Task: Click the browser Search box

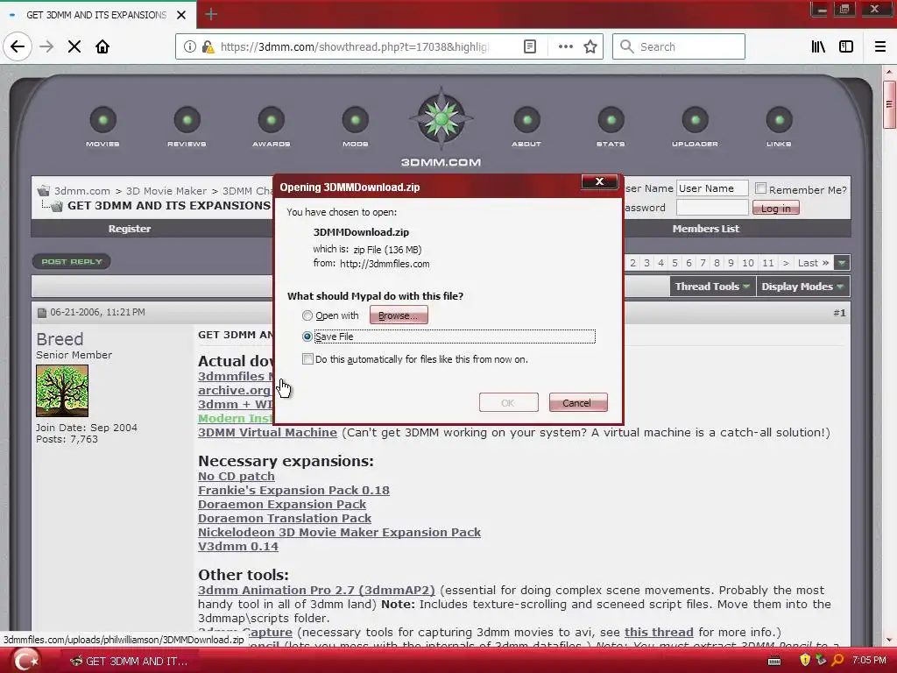Action: [x=679, y=46]
